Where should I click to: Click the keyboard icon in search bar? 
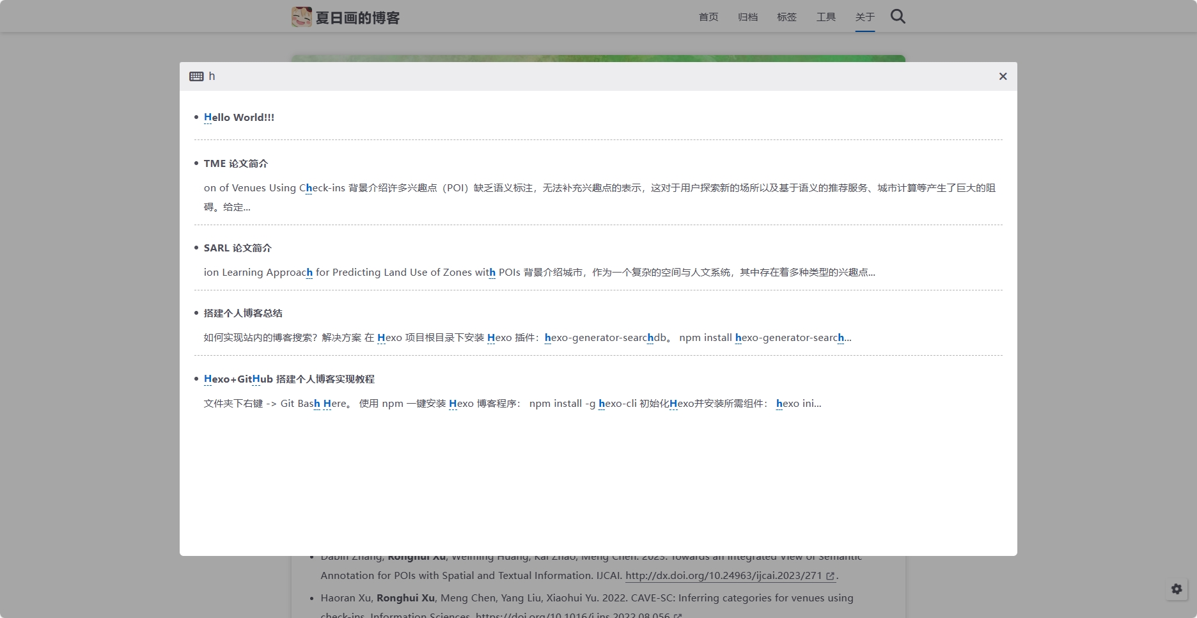196,77
